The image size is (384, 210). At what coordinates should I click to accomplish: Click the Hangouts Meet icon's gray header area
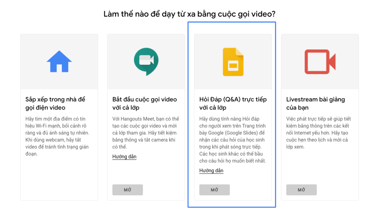point(146,61)
